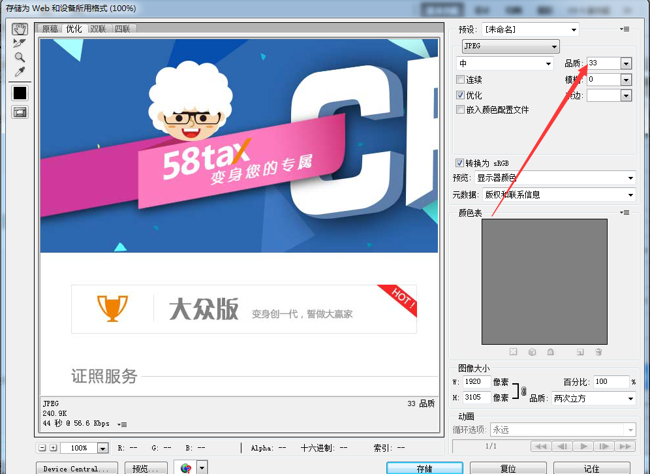Open the 中 compression quality dropdown
Viewport: 650px width, 474px height.
[505, 63]
